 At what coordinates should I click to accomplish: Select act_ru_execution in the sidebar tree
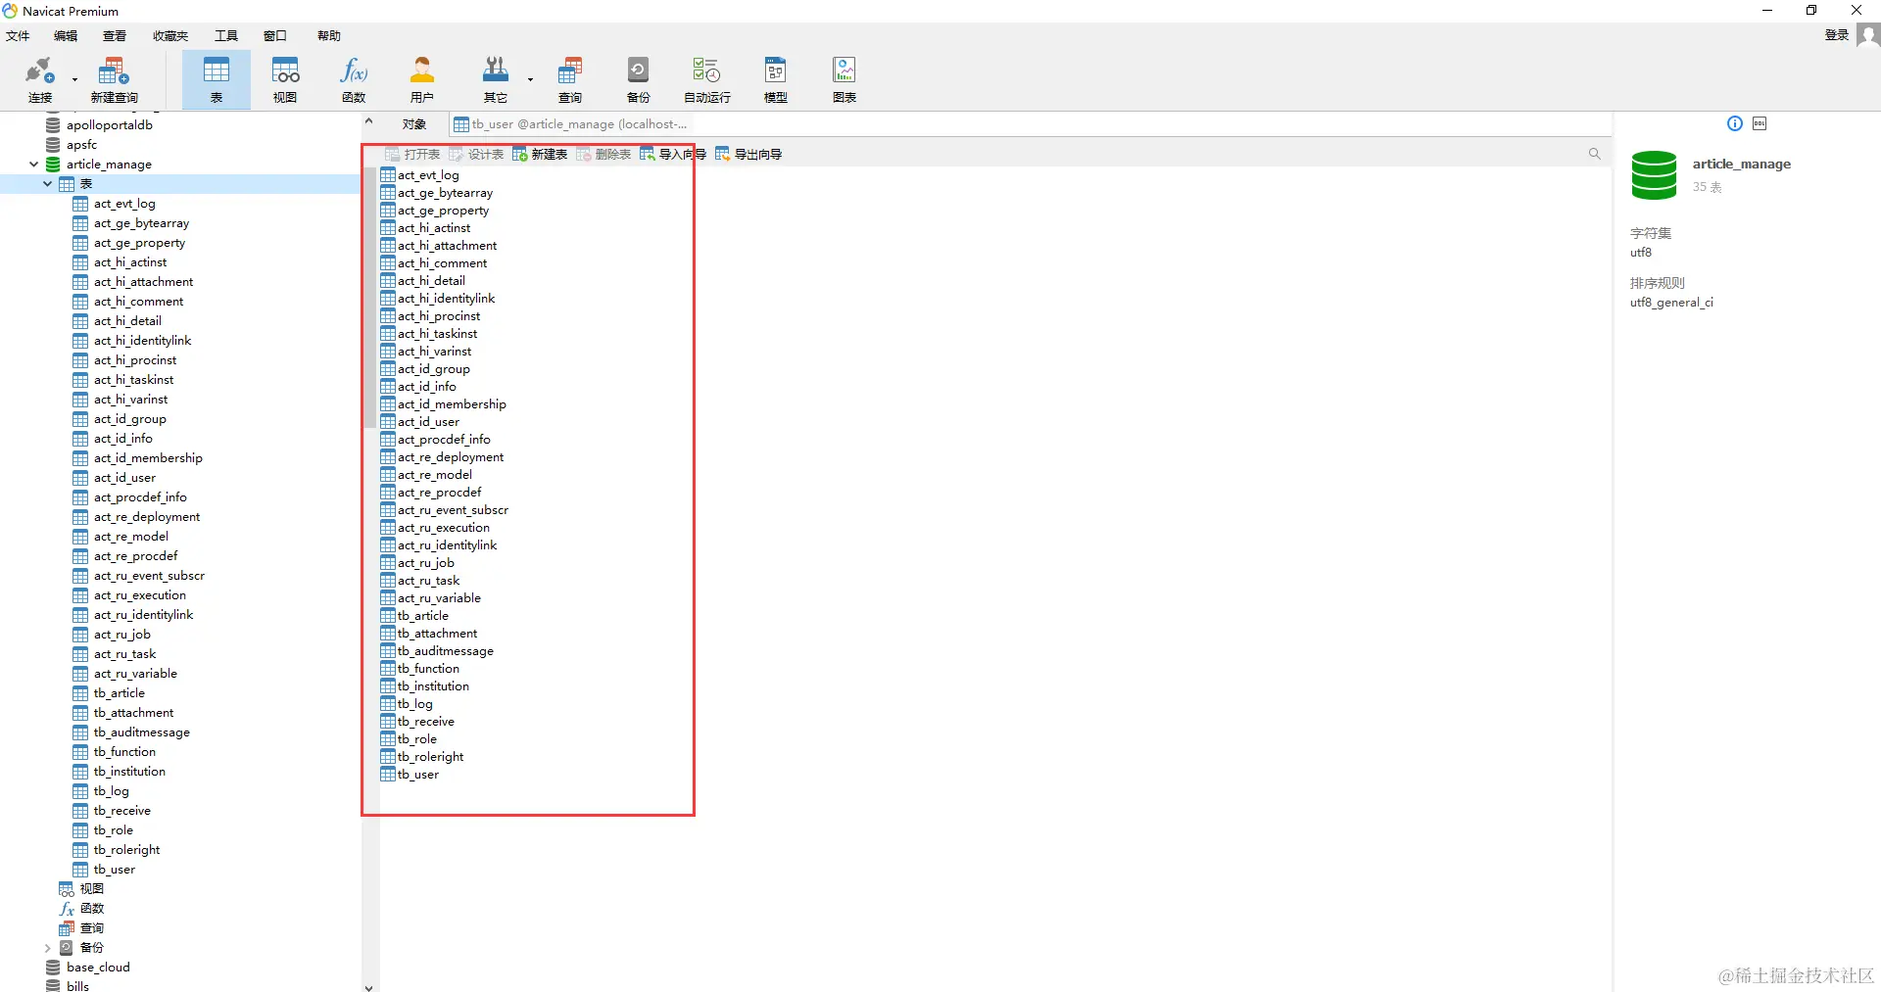point(140,595)
